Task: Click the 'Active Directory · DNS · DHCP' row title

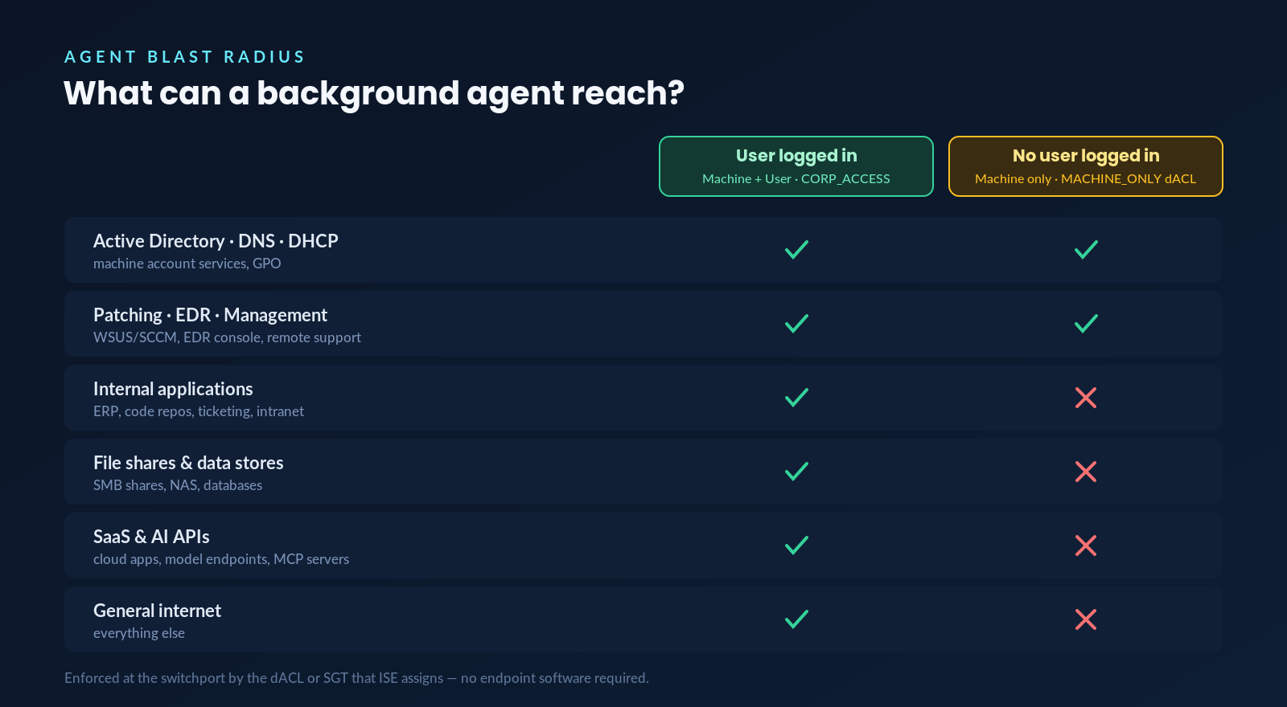Action: pyautogui.click(x=216, y=241)
